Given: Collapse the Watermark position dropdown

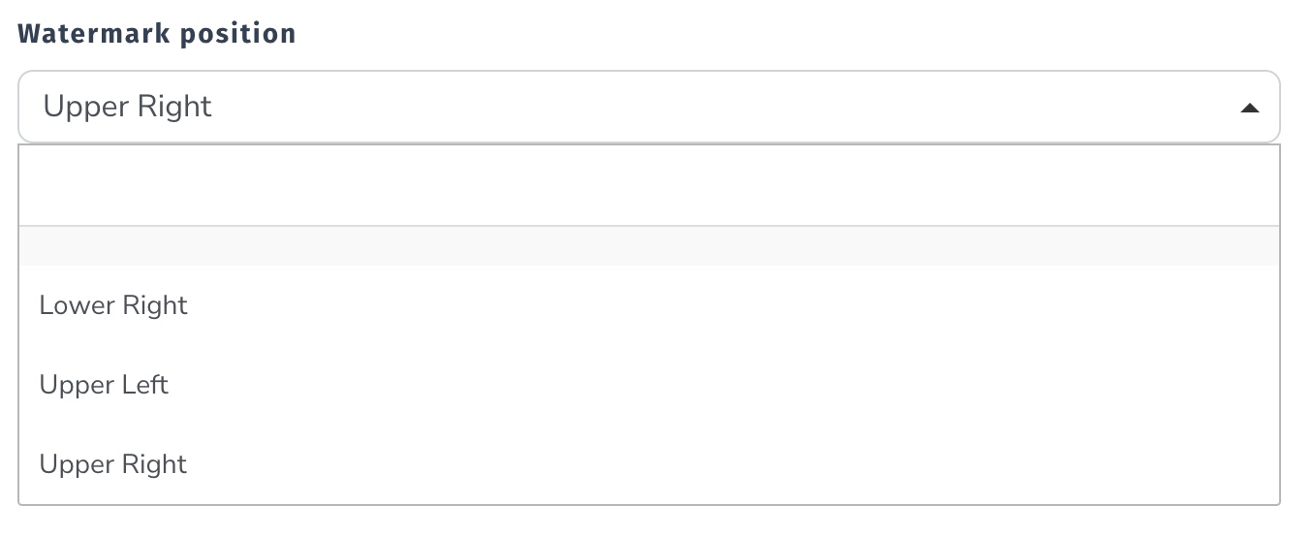Looking at the screenshot, I should (x=1249, y=108).
